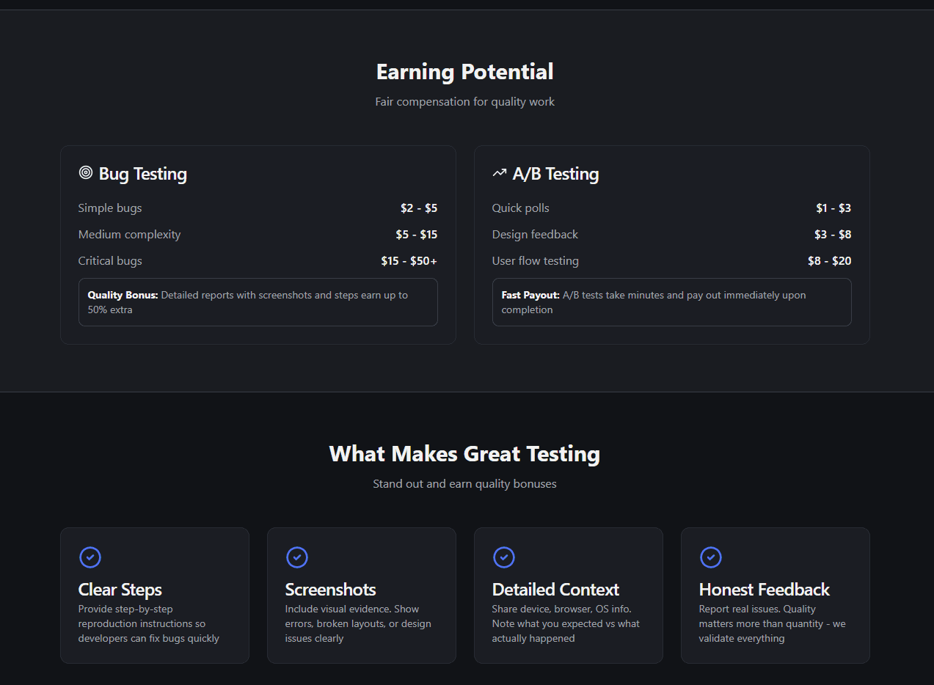
Task: Open the Honest Feedback card
Action: click(x=775, y=595)
